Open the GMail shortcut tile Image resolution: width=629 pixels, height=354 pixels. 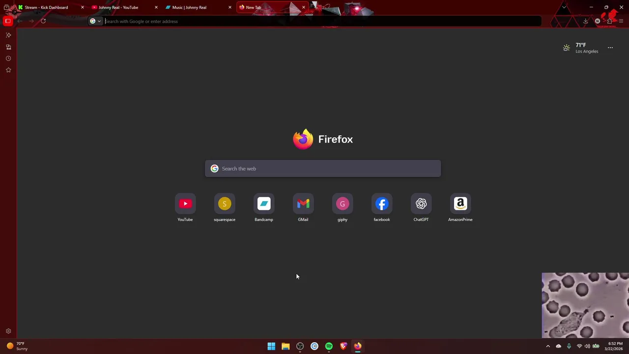[303, 208]
